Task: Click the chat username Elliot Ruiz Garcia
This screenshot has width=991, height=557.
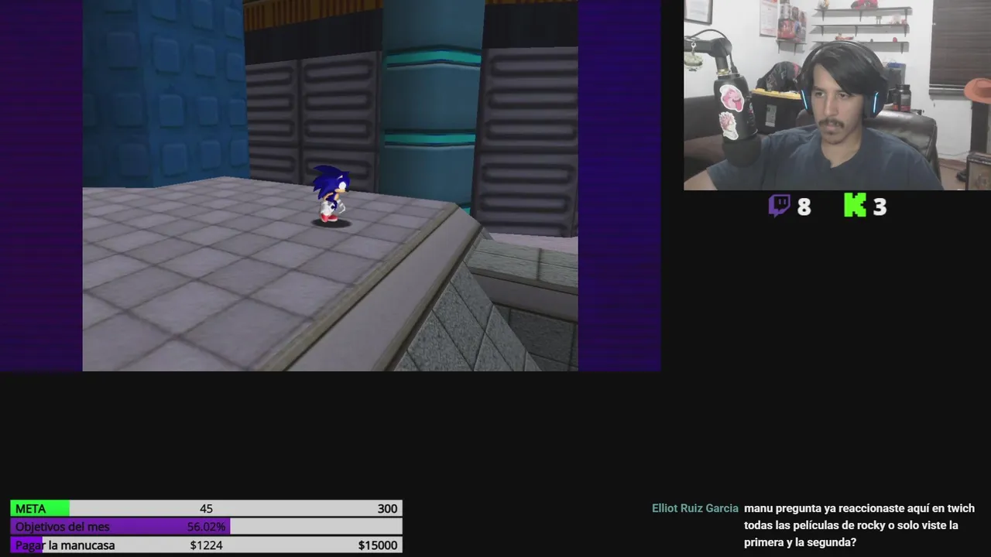Action: point(695,508)
